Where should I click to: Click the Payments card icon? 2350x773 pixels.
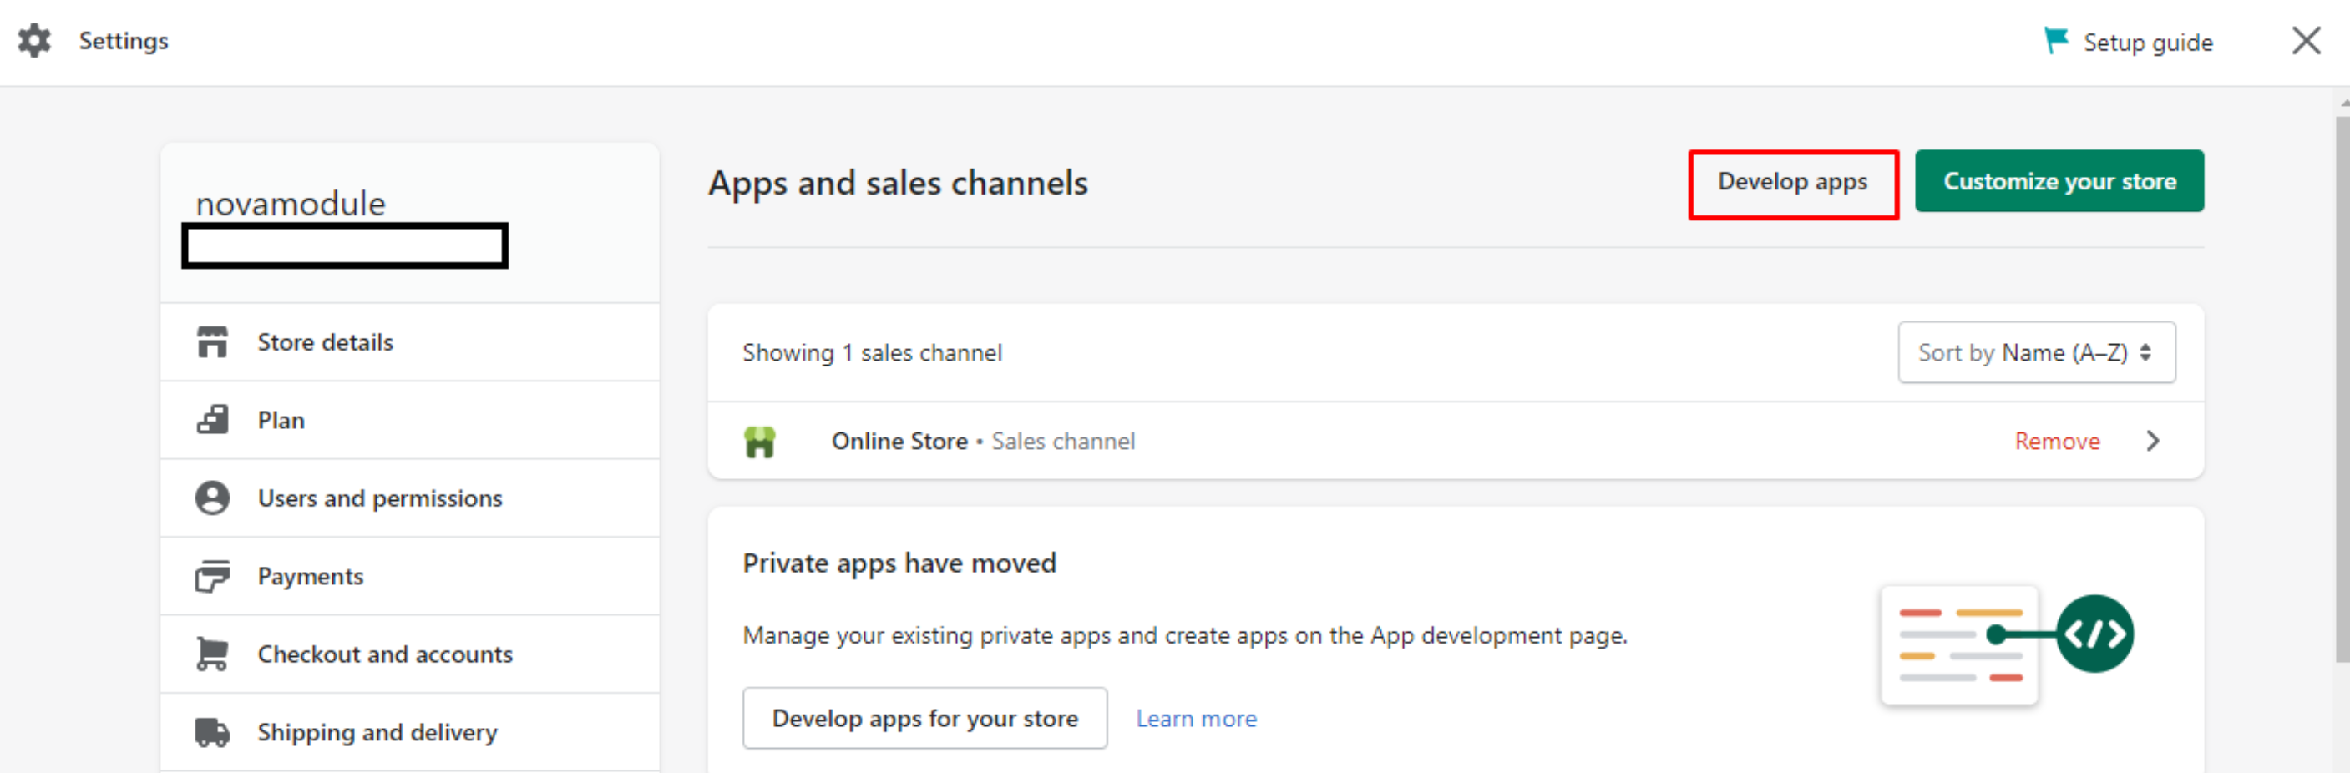(x=213, y=576)
